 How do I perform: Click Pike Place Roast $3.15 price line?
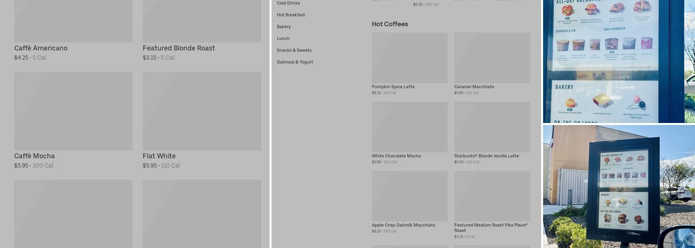point(465,237)
